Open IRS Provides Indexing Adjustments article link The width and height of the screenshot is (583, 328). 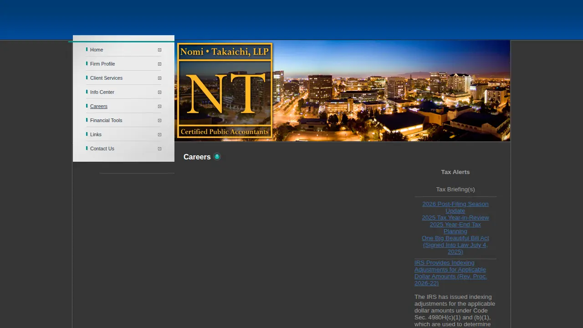point(450,273)
